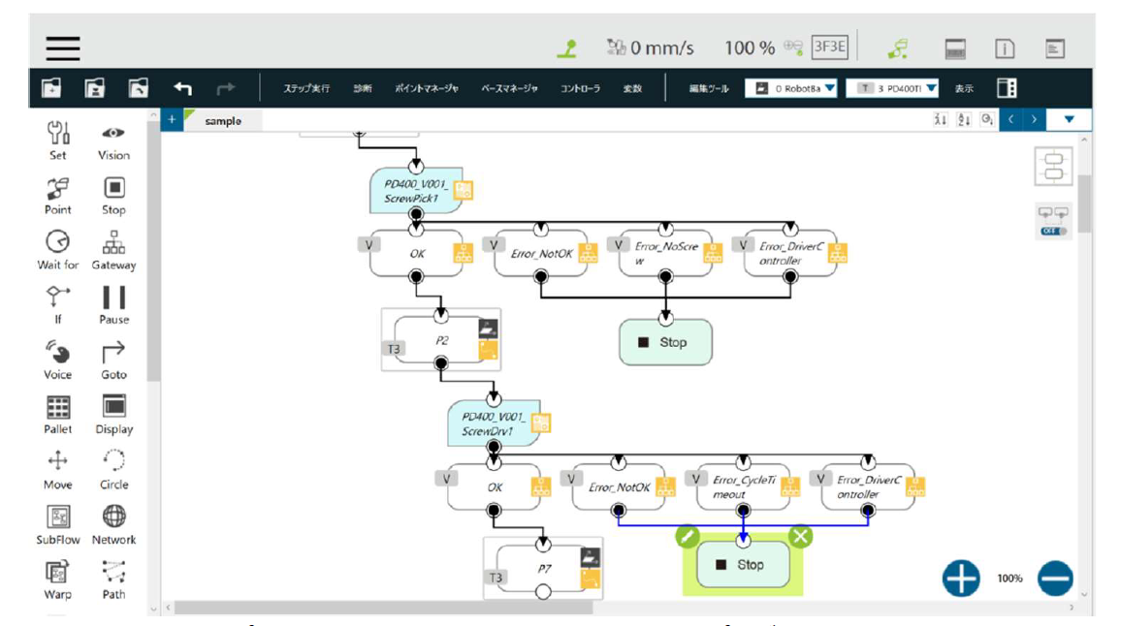Viewport: 1121px width, 626px height.
Task: Select the Goto node tool
Action: [x=113, y=360]
